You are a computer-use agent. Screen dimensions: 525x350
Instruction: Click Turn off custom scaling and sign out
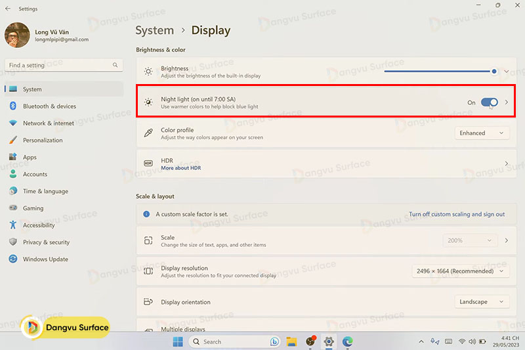click(457, 214)
